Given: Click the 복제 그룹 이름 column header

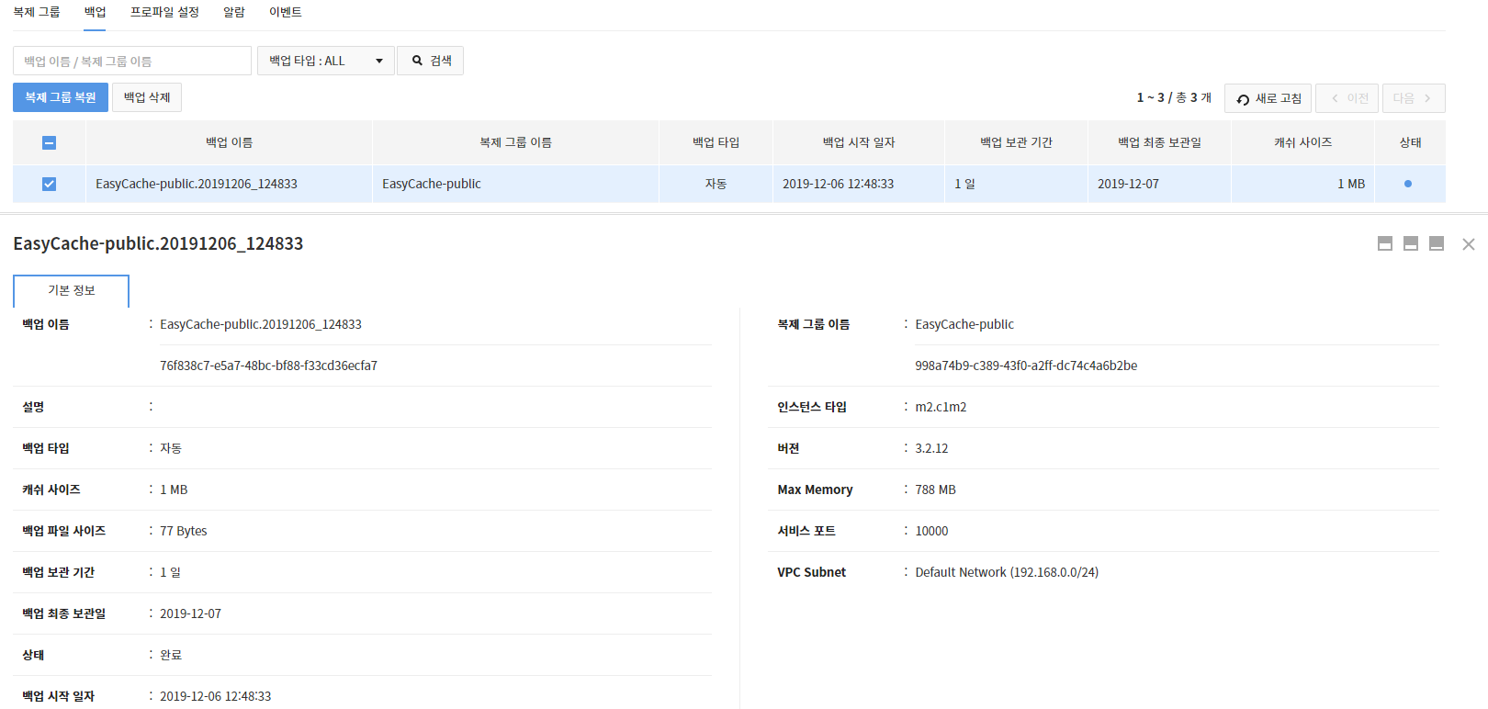Looking at the screenshot, I should click(515, 142).
